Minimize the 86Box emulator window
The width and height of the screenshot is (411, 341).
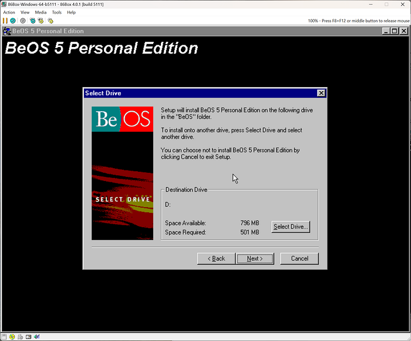pos(370,4)
